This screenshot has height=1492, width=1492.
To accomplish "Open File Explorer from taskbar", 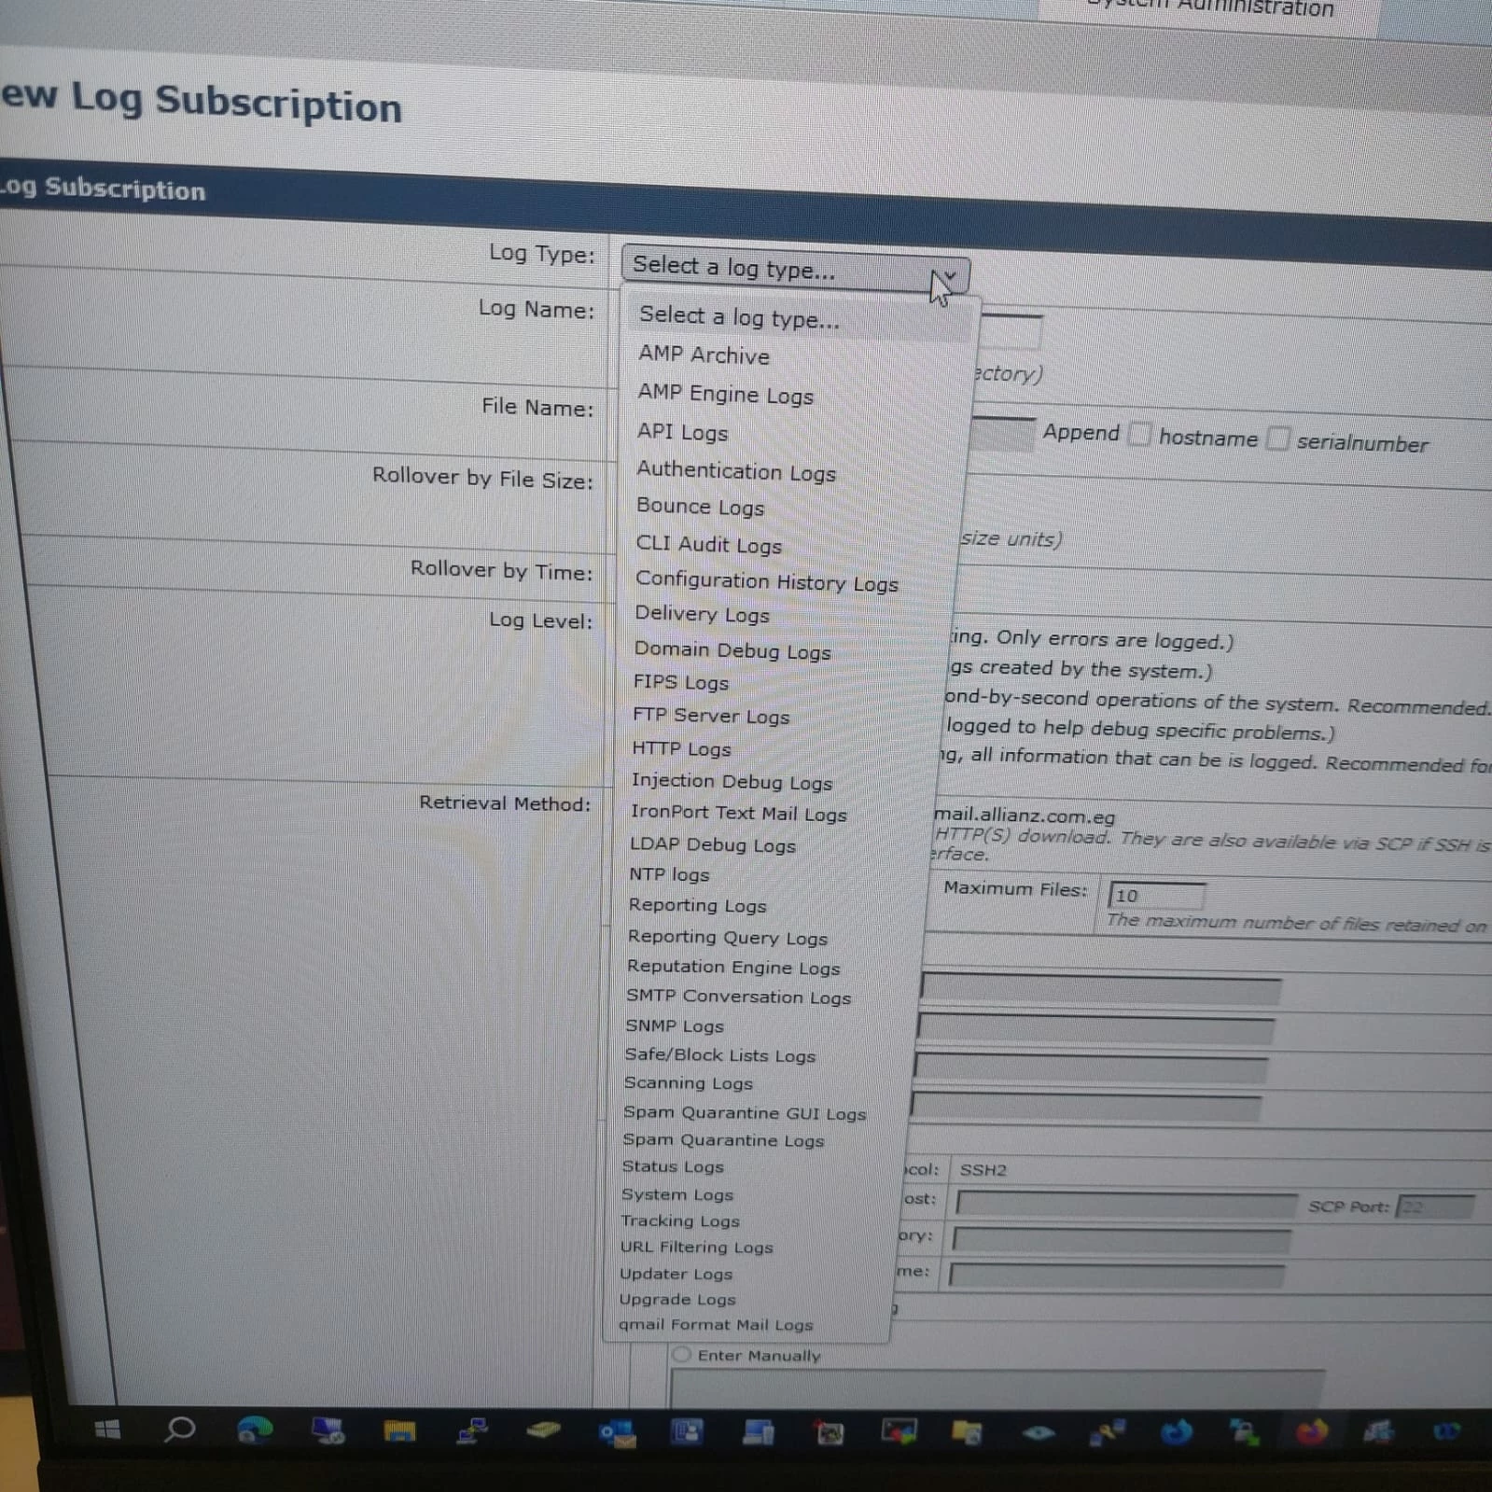I will click(399, 1431).
